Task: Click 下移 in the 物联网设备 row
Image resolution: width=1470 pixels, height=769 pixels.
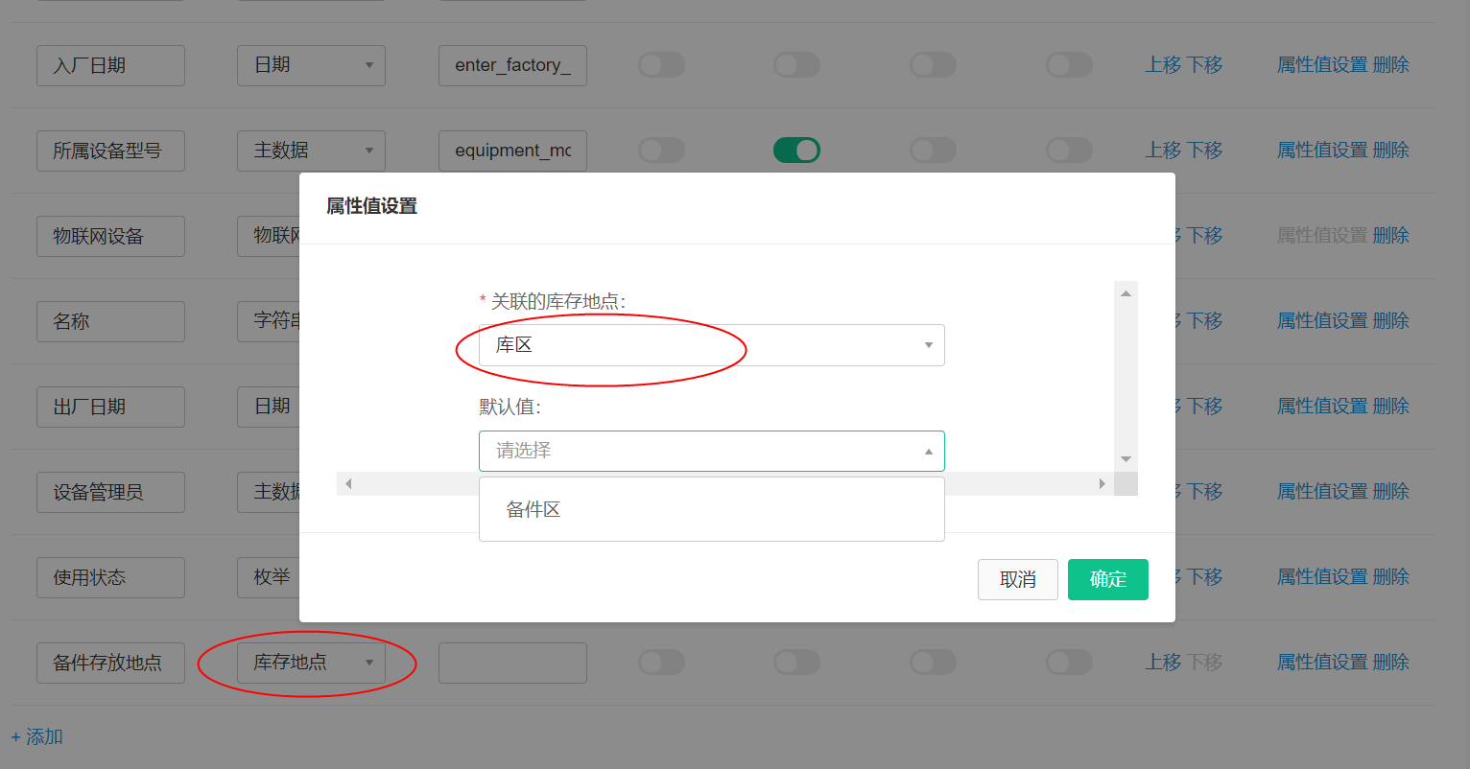Action: [1204, 236]
